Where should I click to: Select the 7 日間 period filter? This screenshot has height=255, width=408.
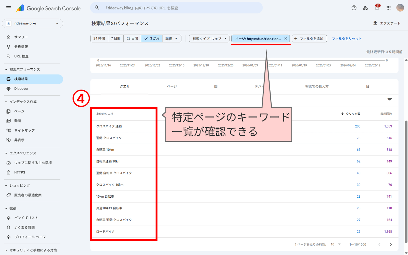[x=116, y=38]
